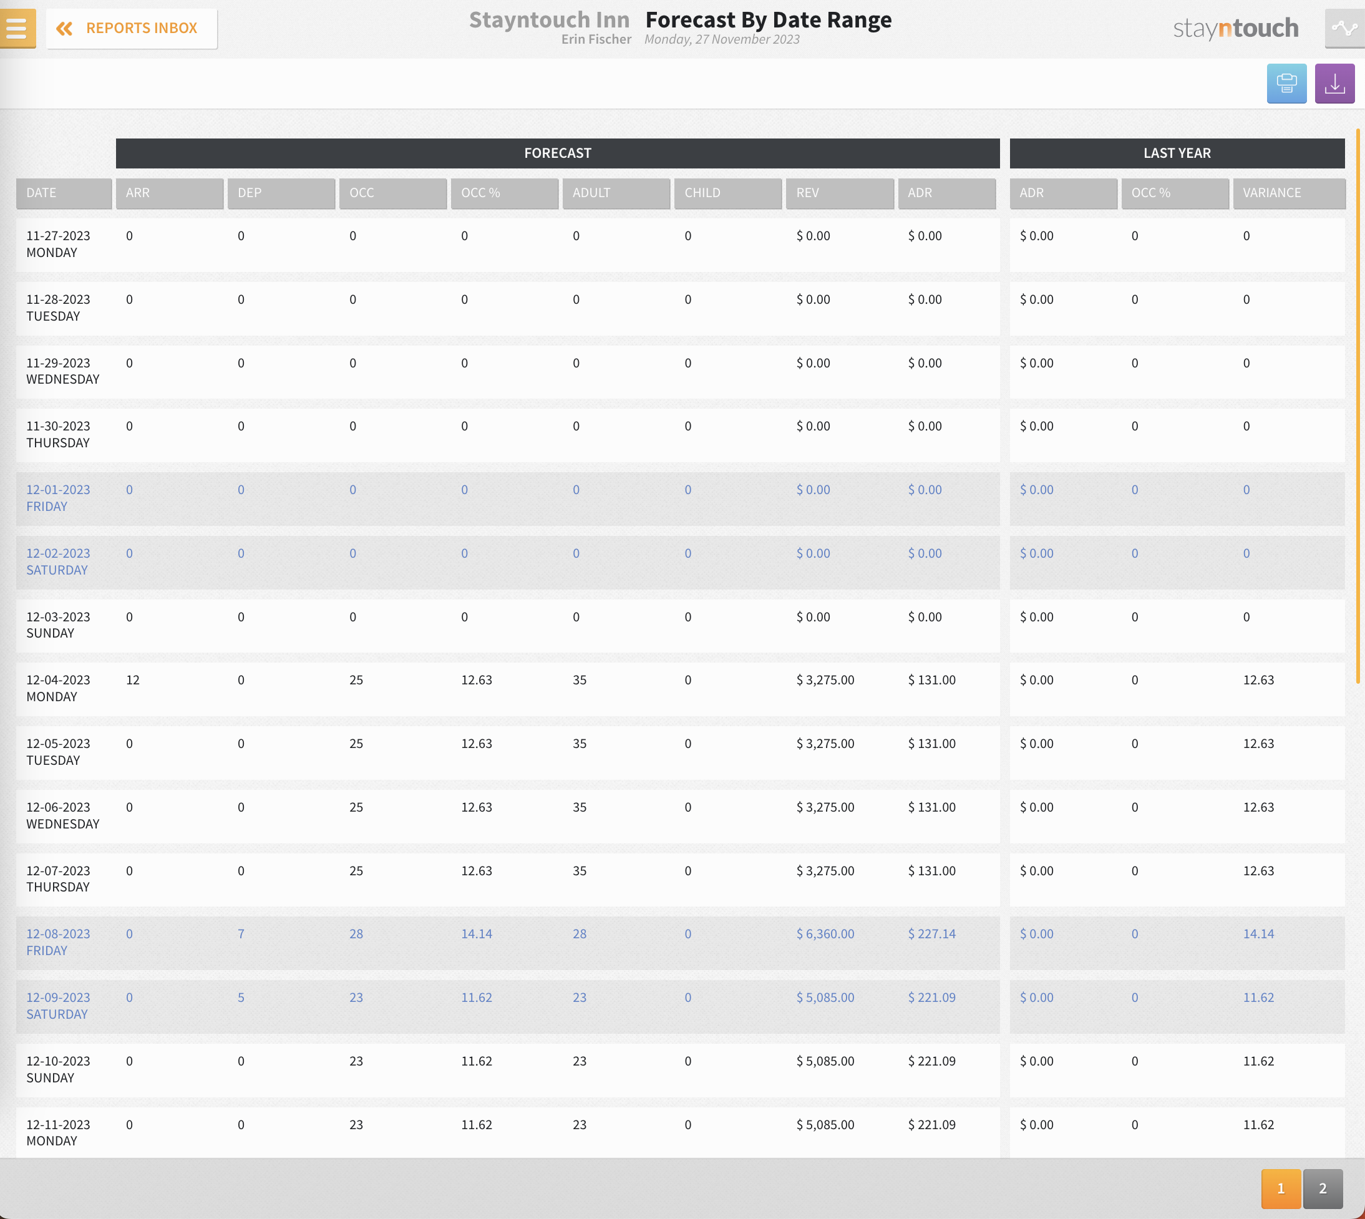
Task: Click the Reports Inbox back arrows icon
Action: click(x=64, y=28)
